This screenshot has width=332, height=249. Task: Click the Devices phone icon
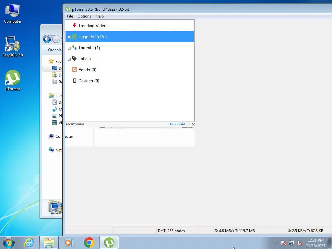[75, 81]
